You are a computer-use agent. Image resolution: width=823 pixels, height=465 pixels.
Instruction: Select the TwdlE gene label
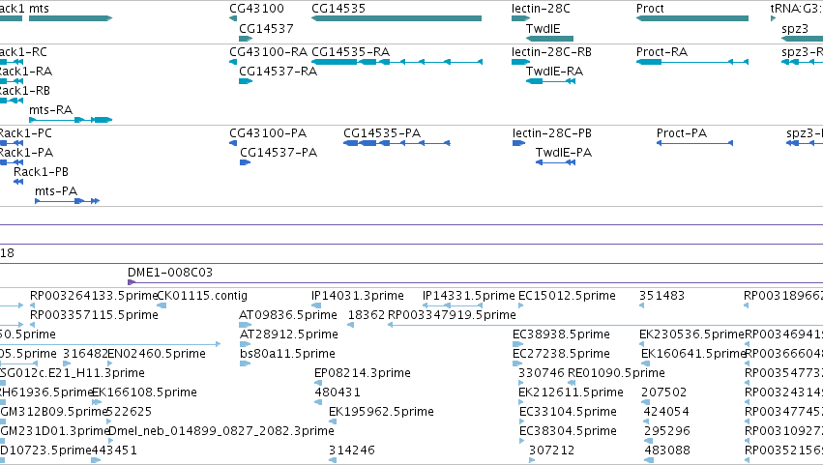pos(544,28)
